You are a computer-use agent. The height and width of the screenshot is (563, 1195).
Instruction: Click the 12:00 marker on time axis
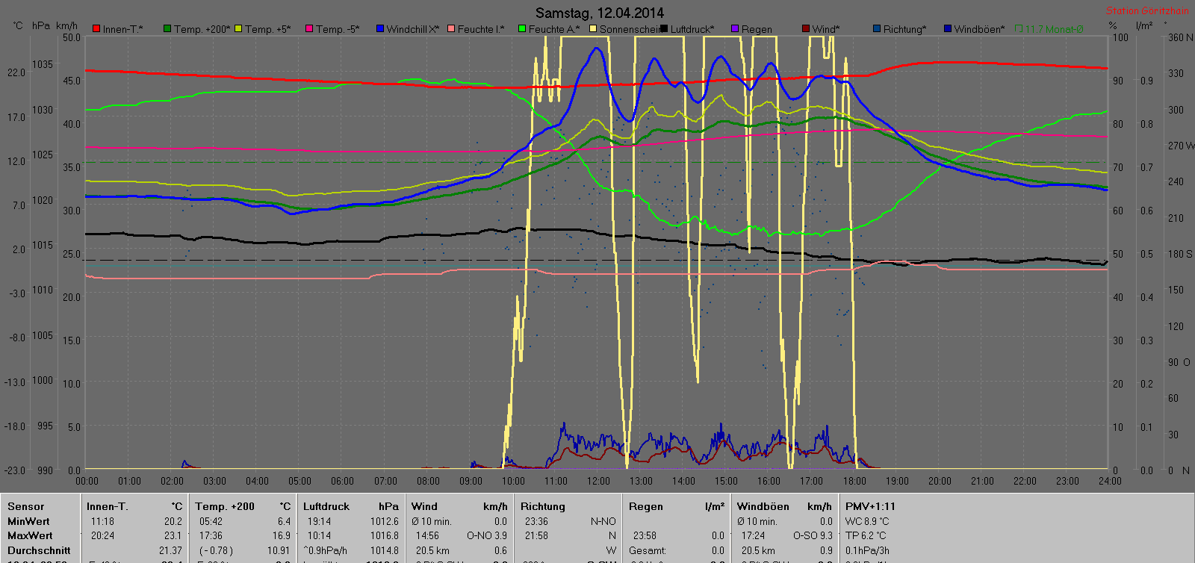click(x=598, y=481)
